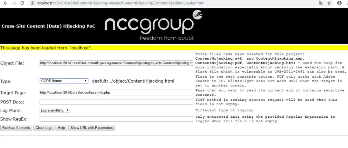The image size is (348, 148).
Task: Focus the POST Data field
Action: point(116,102)
